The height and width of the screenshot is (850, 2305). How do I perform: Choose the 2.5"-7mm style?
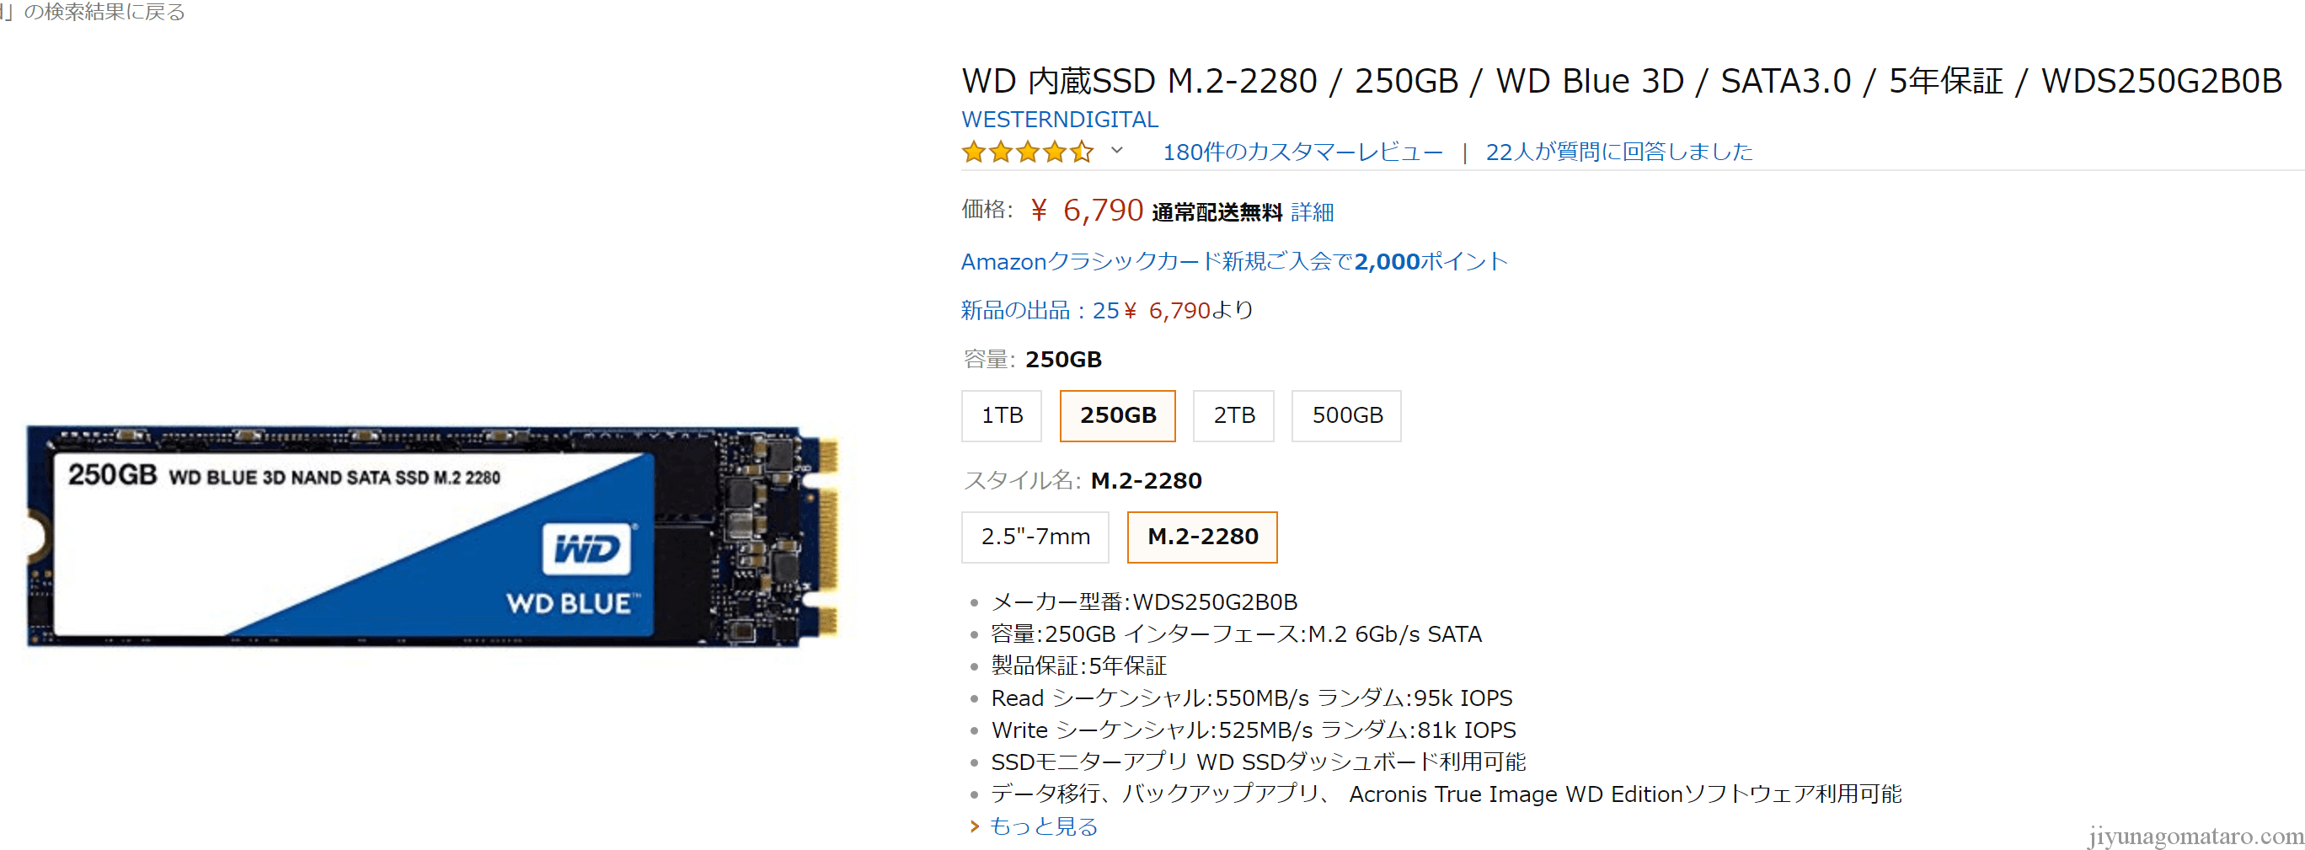1035,537
